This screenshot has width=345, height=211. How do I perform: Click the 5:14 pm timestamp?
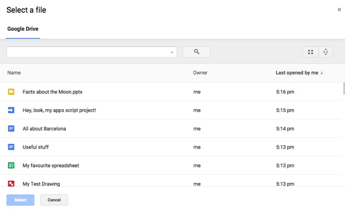(285, 129)
